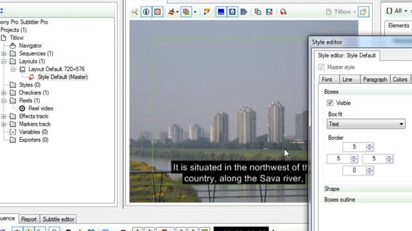Open the Box fit Text dropdown
The width and height of the screenshot is (412, 231).
pos(366,124)
